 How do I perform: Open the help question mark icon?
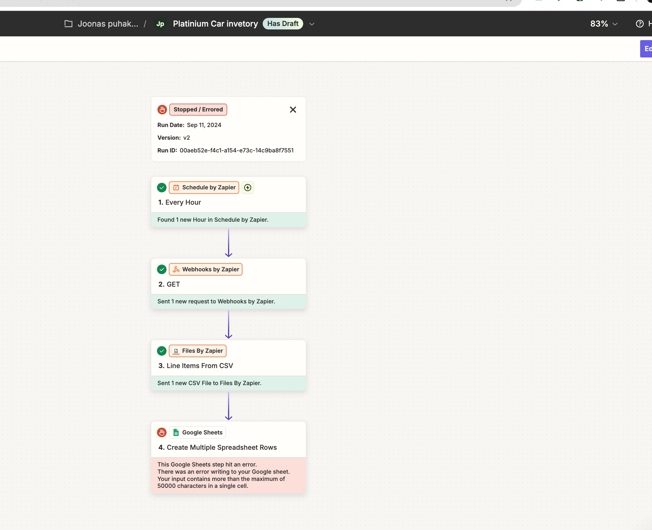click(640, 24)
